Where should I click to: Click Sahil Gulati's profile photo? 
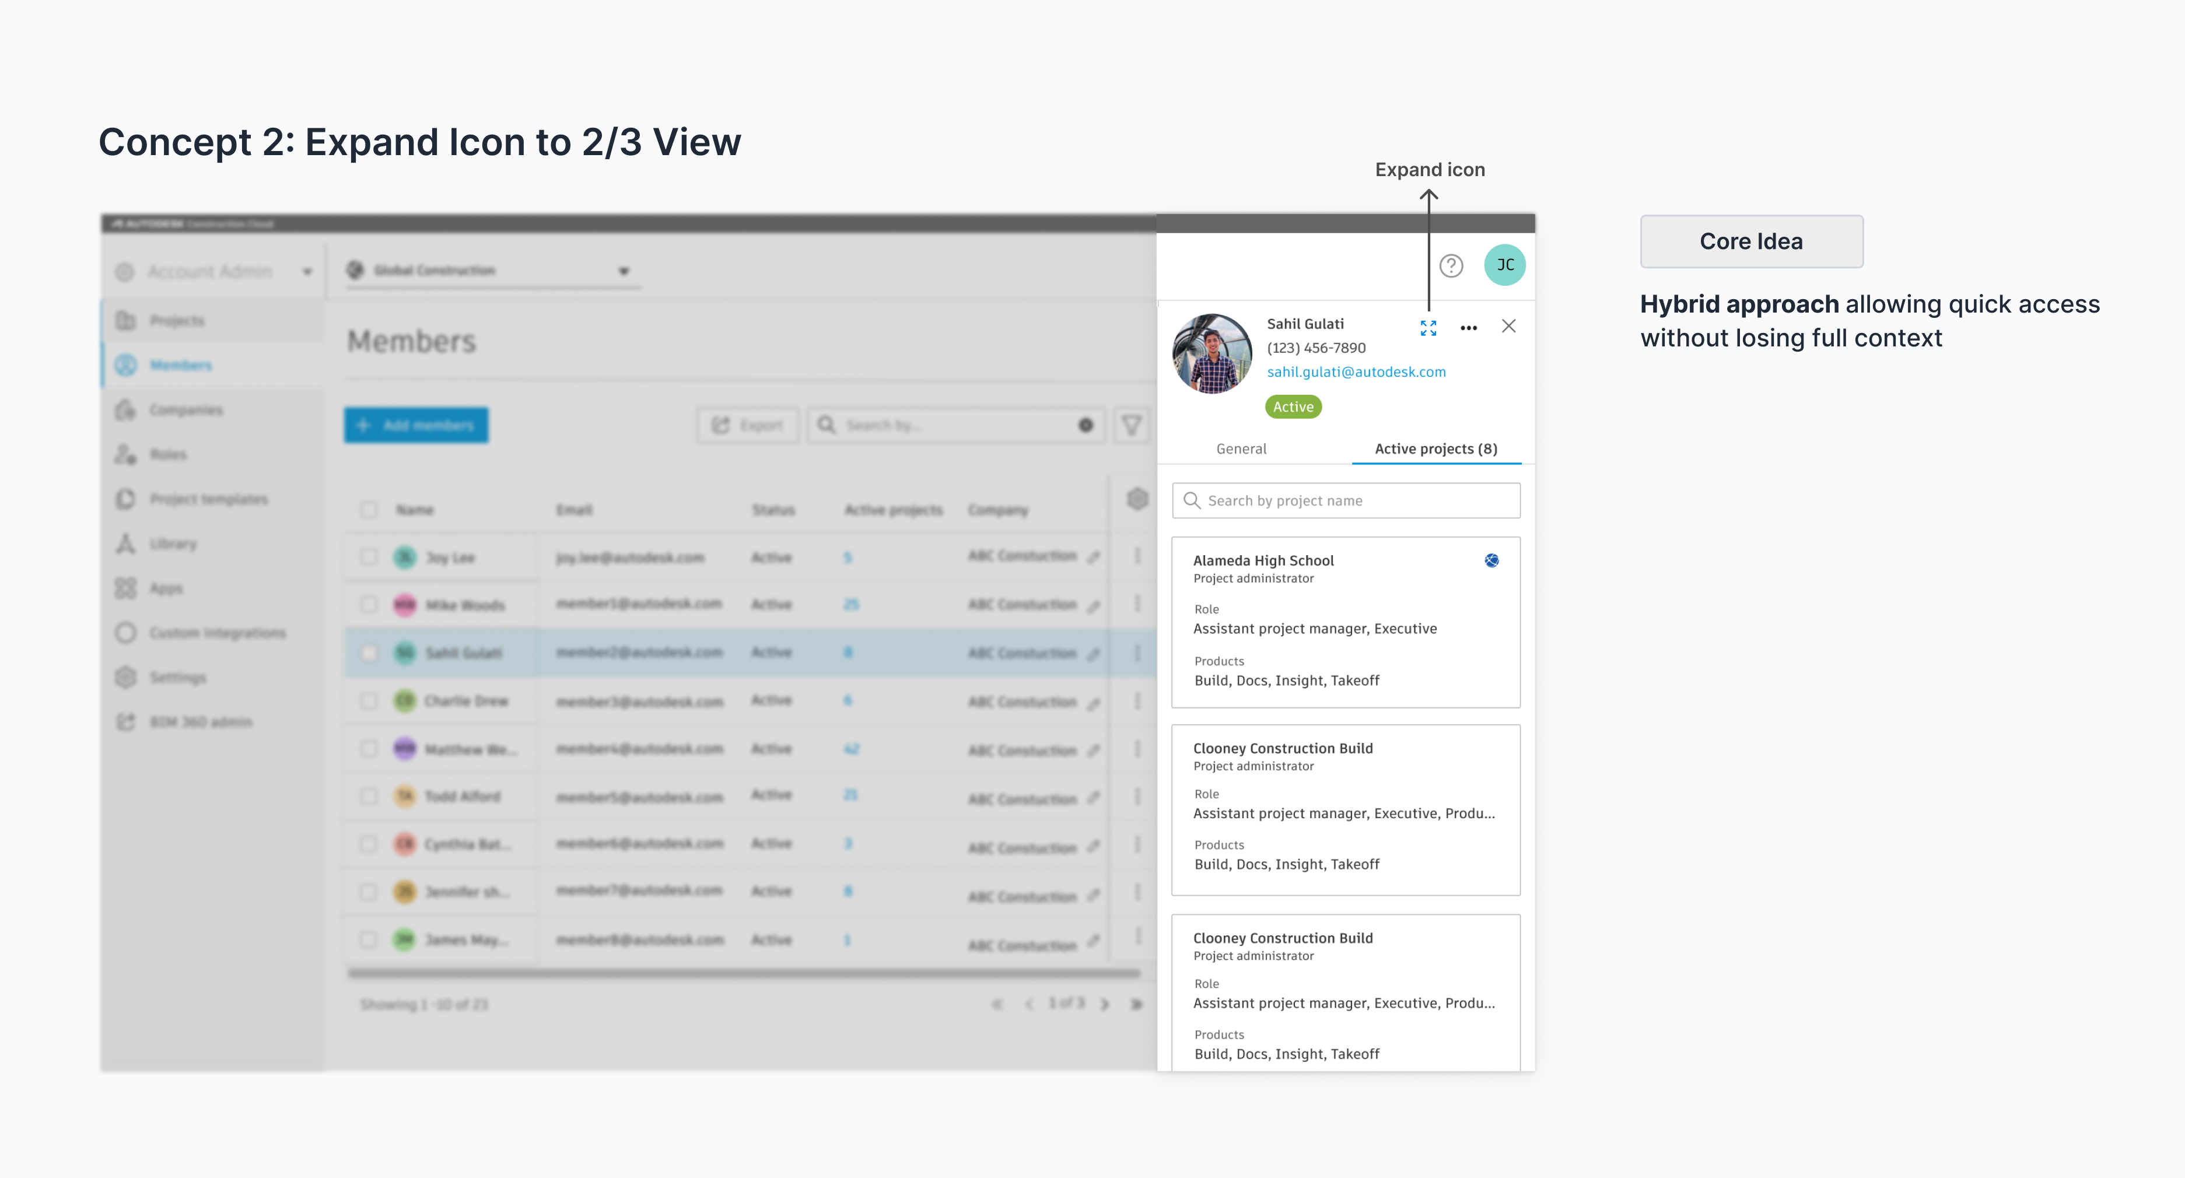pyautogui.click(x=1212, y=353)
